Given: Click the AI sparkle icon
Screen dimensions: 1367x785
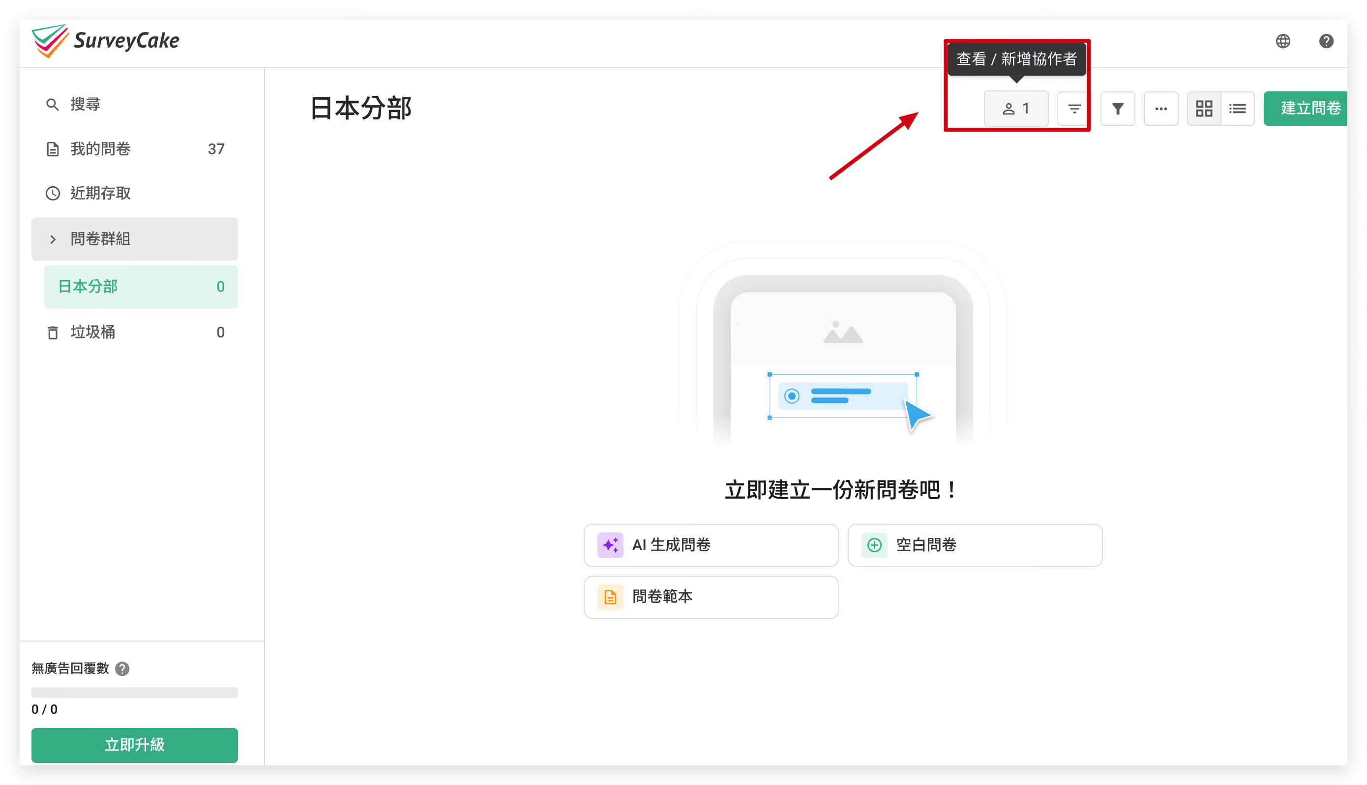Looking at the screenshot, I should tap(610, 545).
